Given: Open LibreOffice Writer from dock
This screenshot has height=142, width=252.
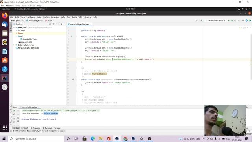Looking at the screenshot, I should coord(5,51).
